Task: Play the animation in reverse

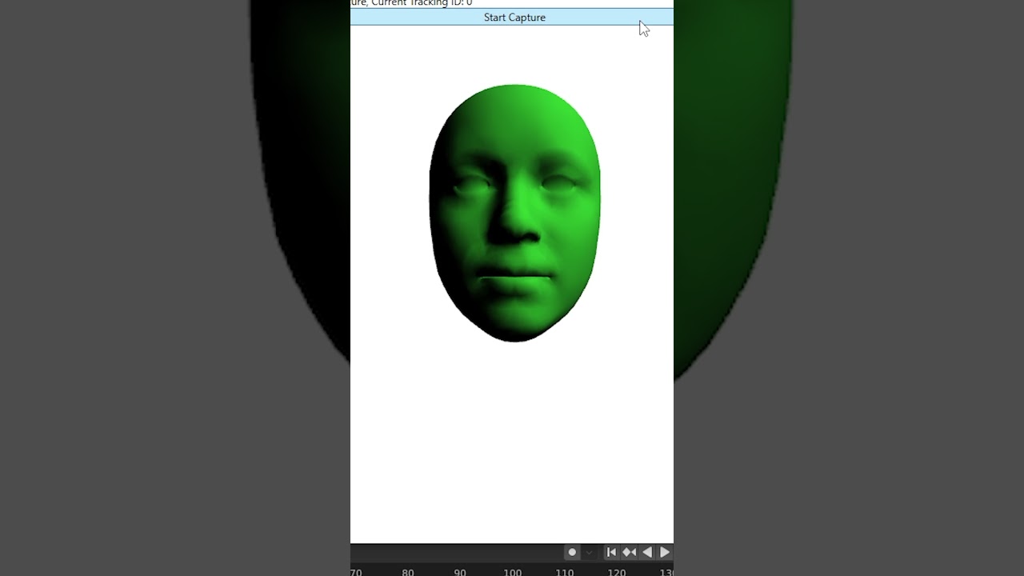Action: pos(647,552)
